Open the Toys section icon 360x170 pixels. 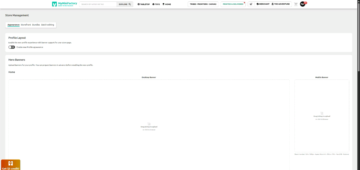155,4
